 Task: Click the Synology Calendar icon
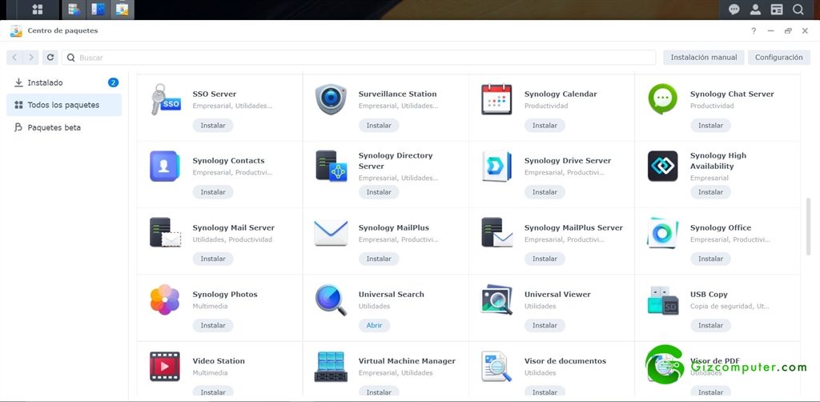pos(496,99)
